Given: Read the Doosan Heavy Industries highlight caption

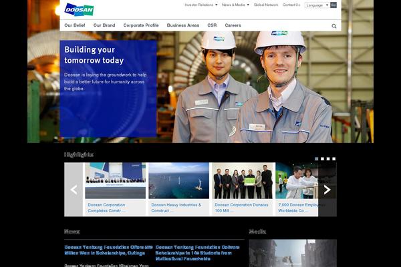Looking at the screenshot, I should (176, 208).
